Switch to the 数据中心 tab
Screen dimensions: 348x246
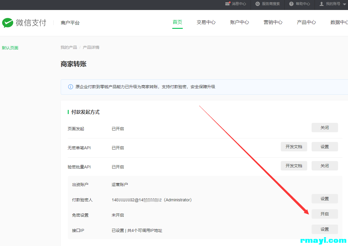pyautogui.click(x=339, y=22)
